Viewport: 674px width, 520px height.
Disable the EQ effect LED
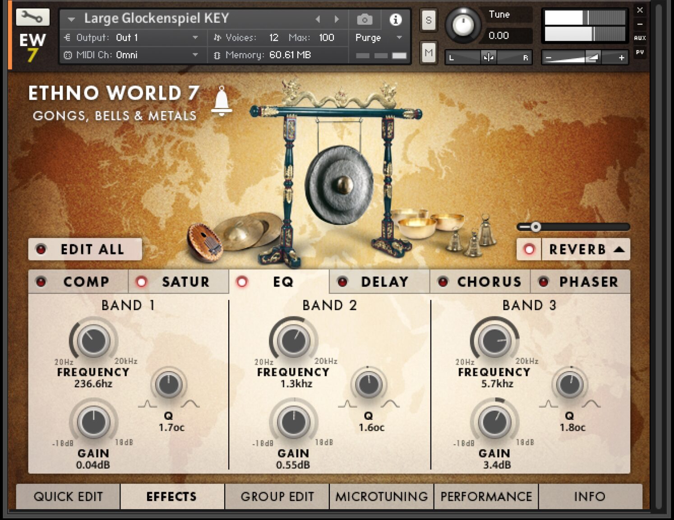click(x=242, y=282)
